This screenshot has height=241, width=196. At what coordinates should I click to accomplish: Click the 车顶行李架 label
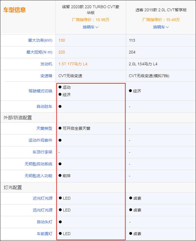point(42,152)
